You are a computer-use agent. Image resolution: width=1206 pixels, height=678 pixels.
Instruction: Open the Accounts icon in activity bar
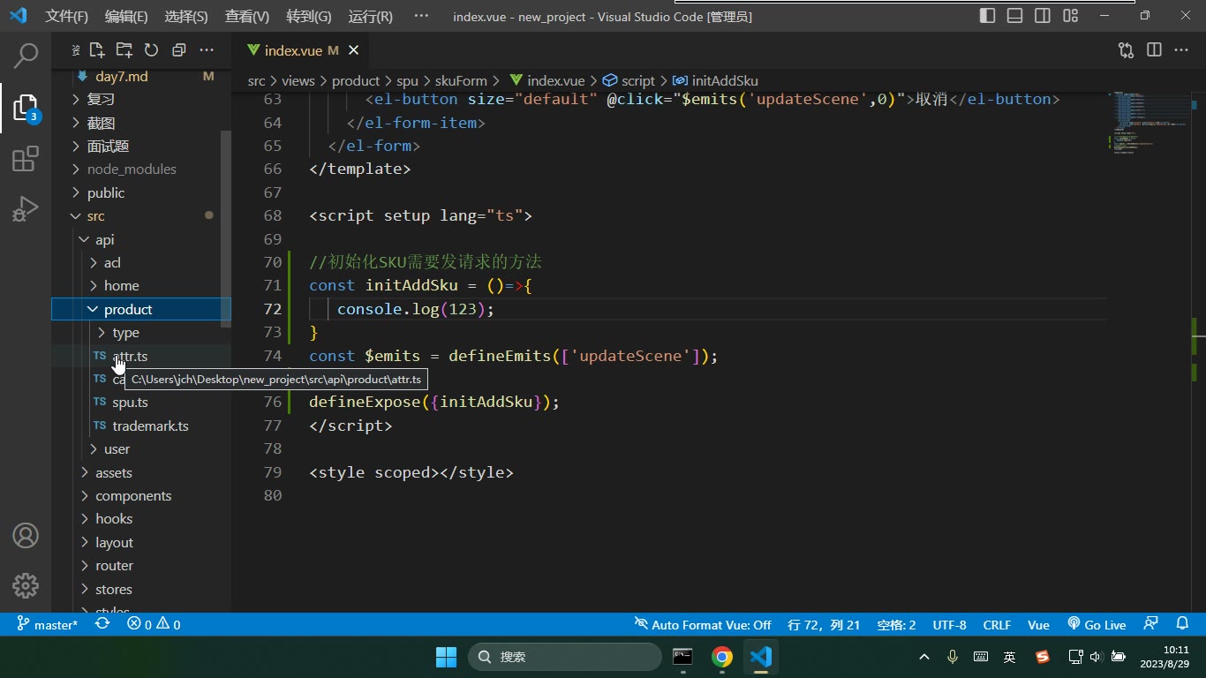pos(26,536)
